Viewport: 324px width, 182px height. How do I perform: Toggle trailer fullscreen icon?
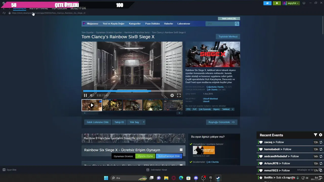[x=179, y=95]
